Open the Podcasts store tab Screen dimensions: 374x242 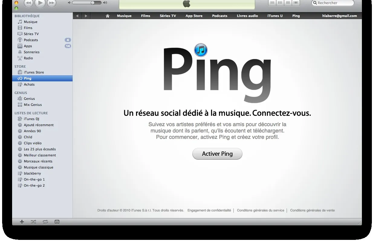coord(220,16)
